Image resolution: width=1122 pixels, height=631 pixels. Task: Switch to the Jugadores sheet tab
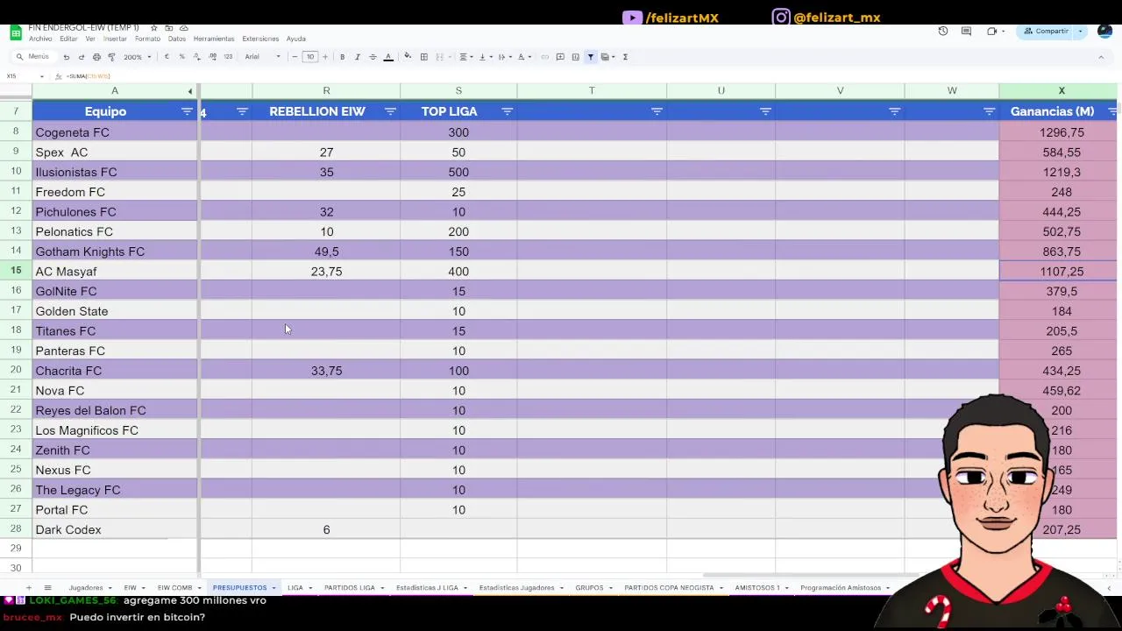86,588
